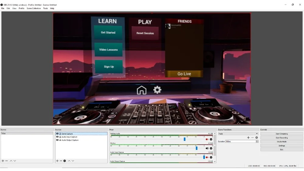Click Start Streaming
This screenshot has height=171, width=304.
282,134
